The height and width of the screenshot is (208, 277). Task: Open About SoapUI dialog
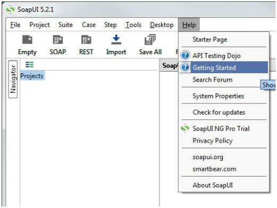[224, 185]
